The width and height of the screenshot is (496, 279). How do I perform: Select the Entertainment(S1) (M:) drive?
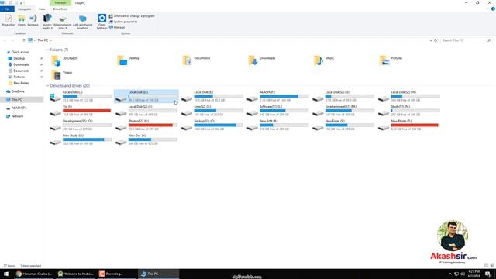pos(343,110)
